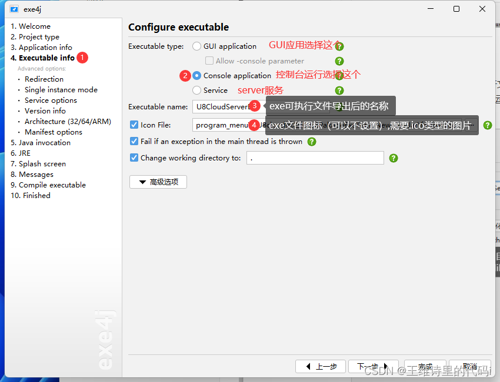Open help for GUI application option
This screenshot has height=382, width=500.
click(339, 46)
